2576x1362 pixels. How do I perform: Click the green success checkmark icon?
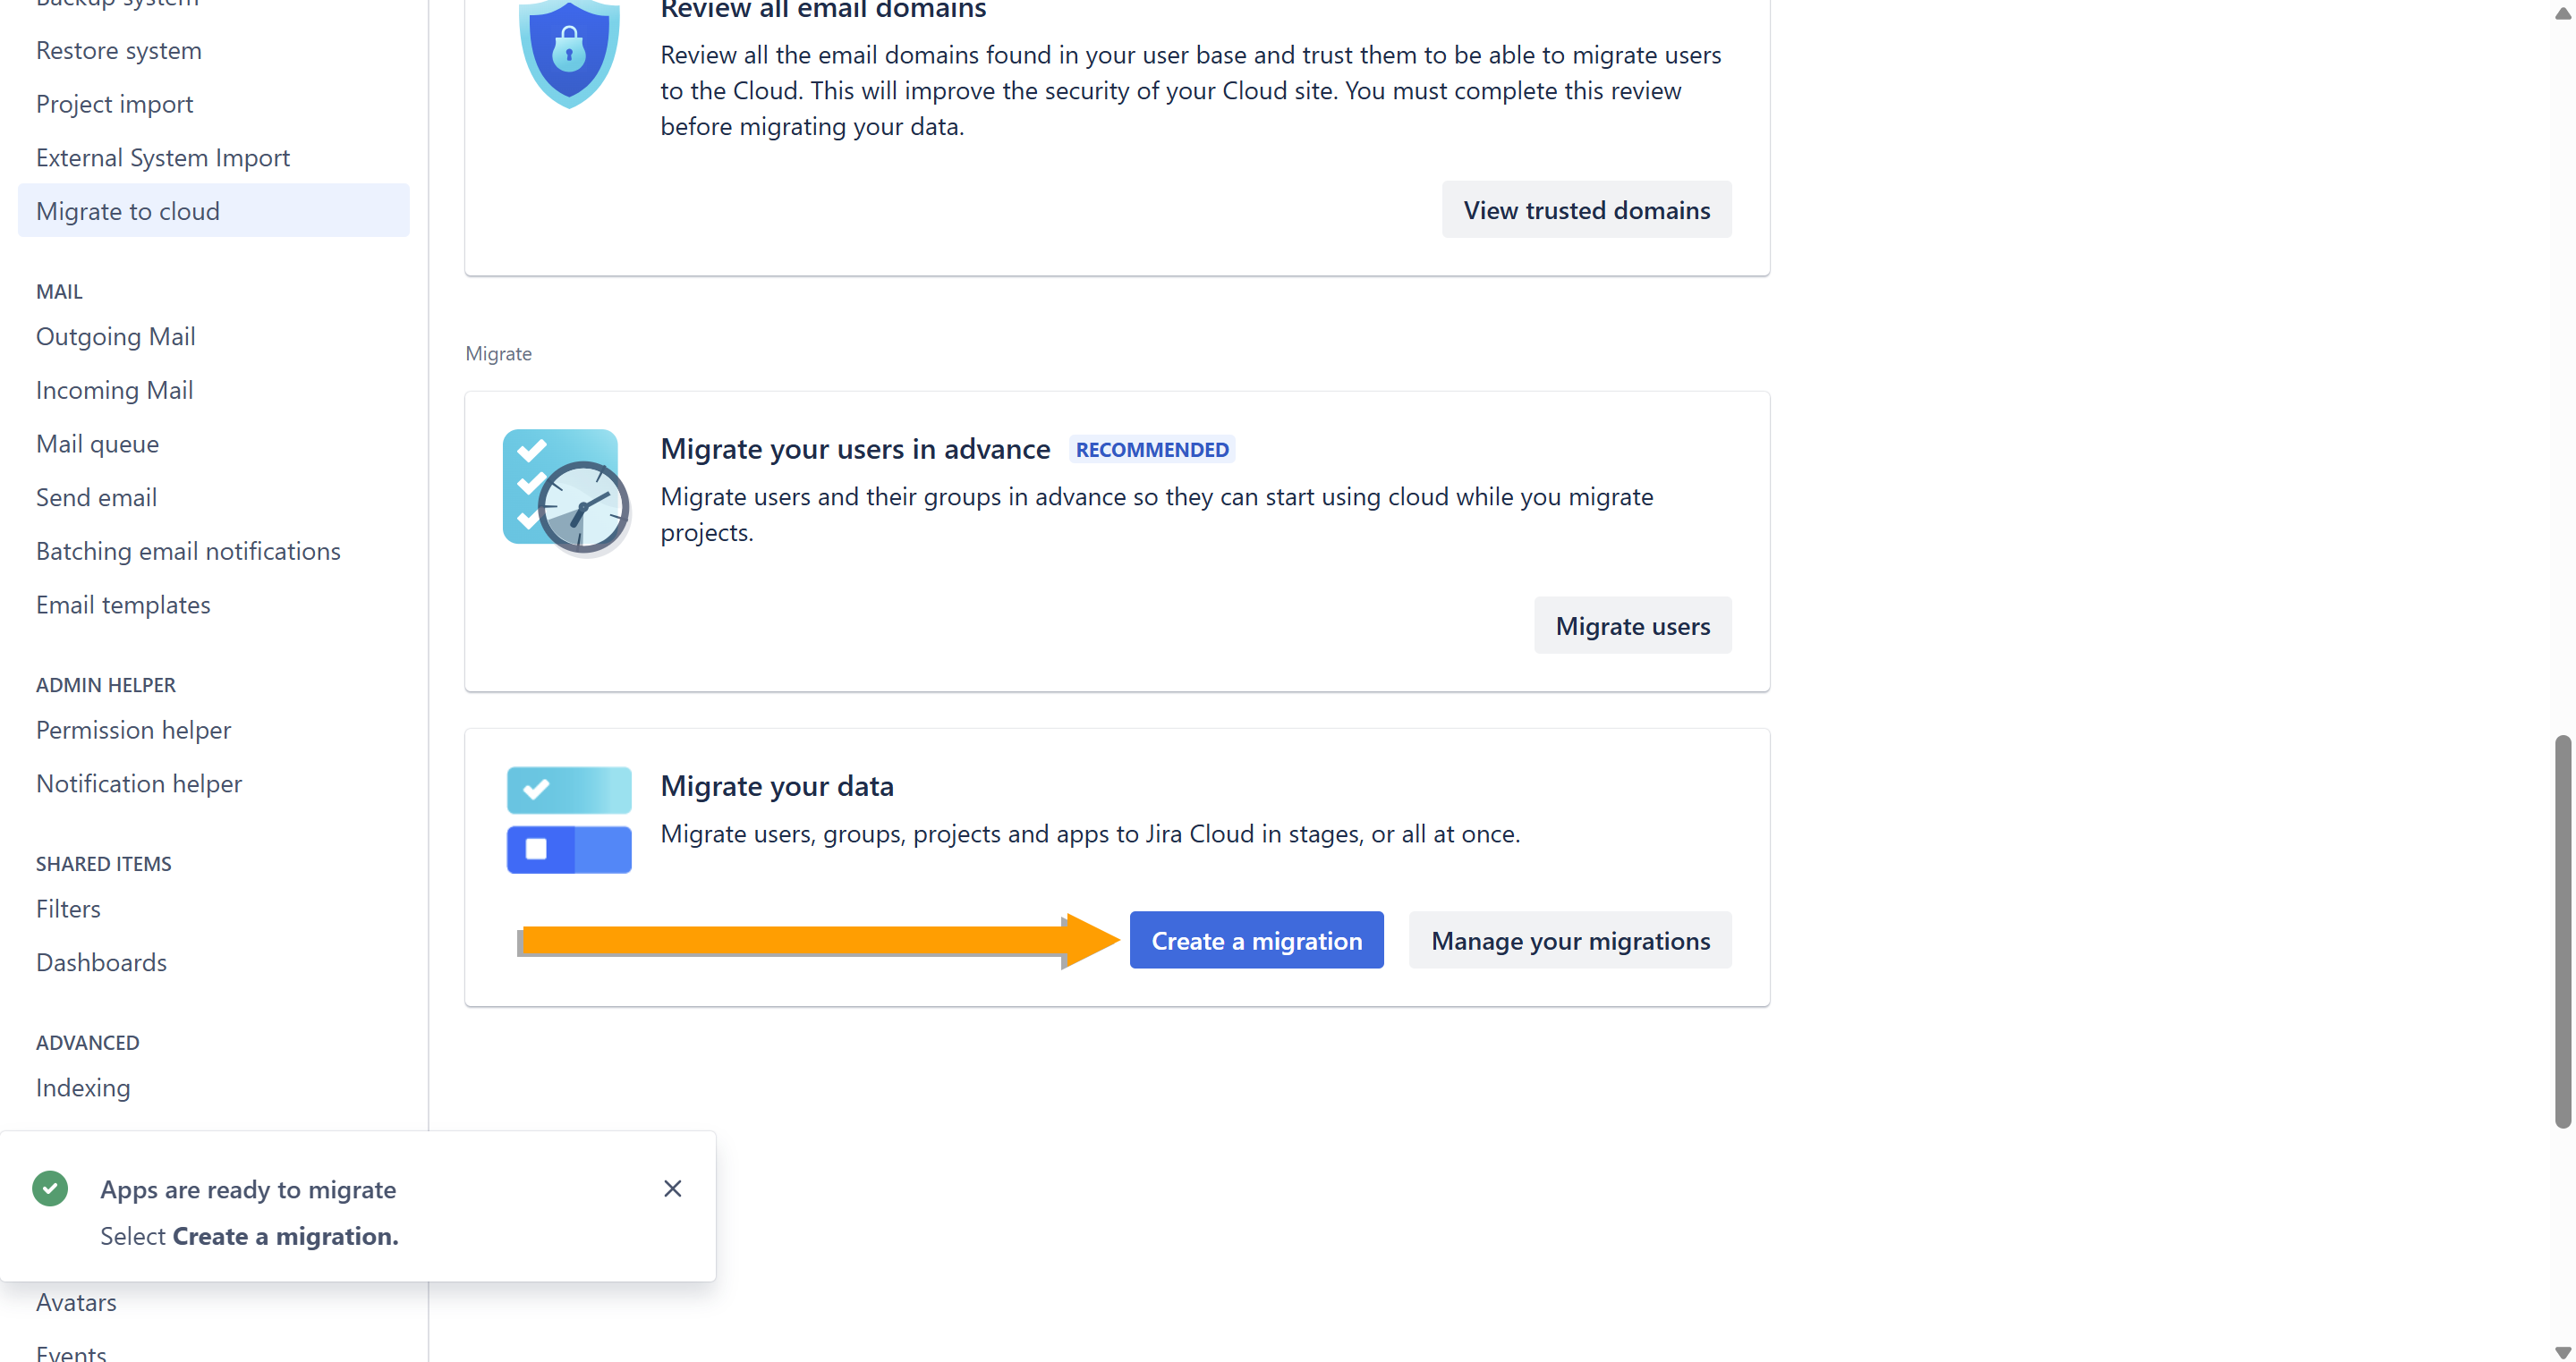[x=50, y=1189]
